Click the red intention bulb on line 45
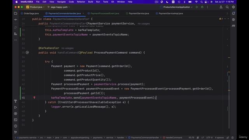249x140 pixels. pyautogui.click(x=34, y=98)
